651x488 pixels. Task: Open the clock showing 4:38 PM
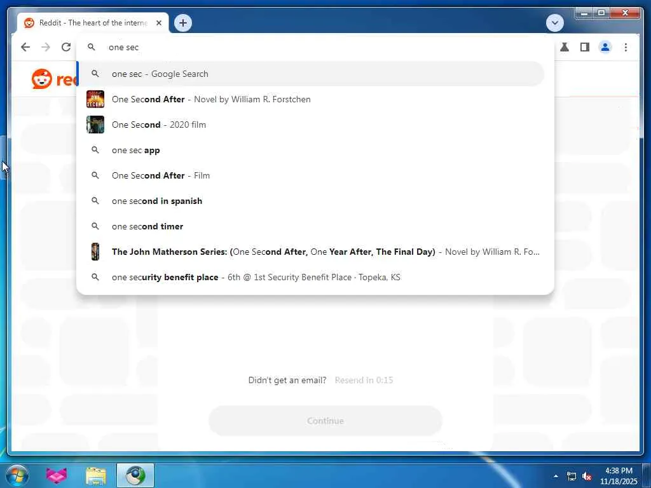tap(619, 476)
